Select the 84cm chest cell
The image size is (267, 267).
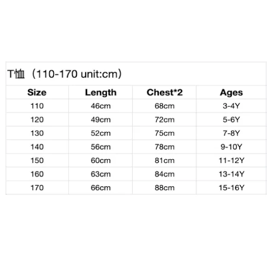coord(164,174)
